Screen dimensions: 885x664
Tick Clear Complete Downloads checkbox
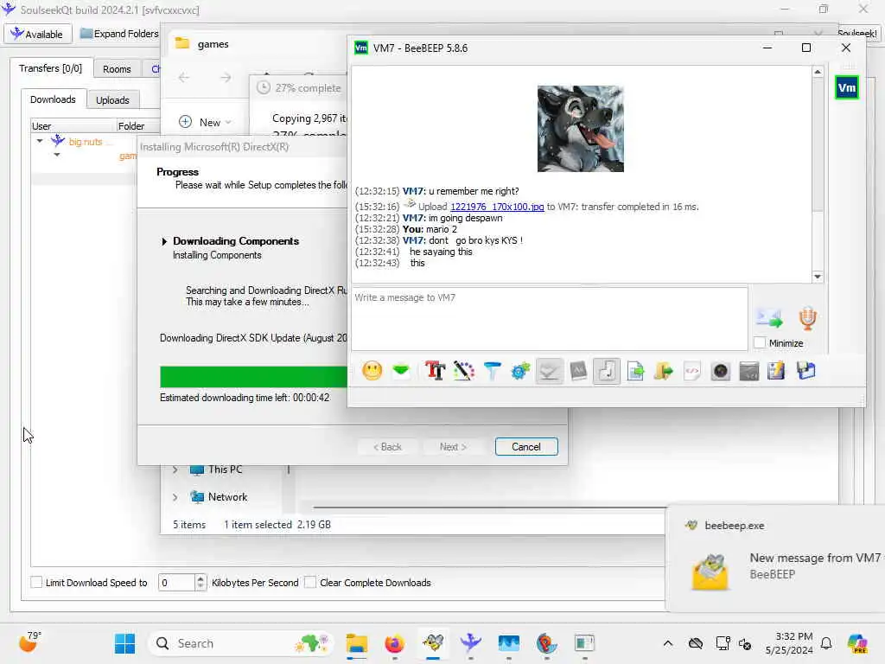tap(310, 582)
